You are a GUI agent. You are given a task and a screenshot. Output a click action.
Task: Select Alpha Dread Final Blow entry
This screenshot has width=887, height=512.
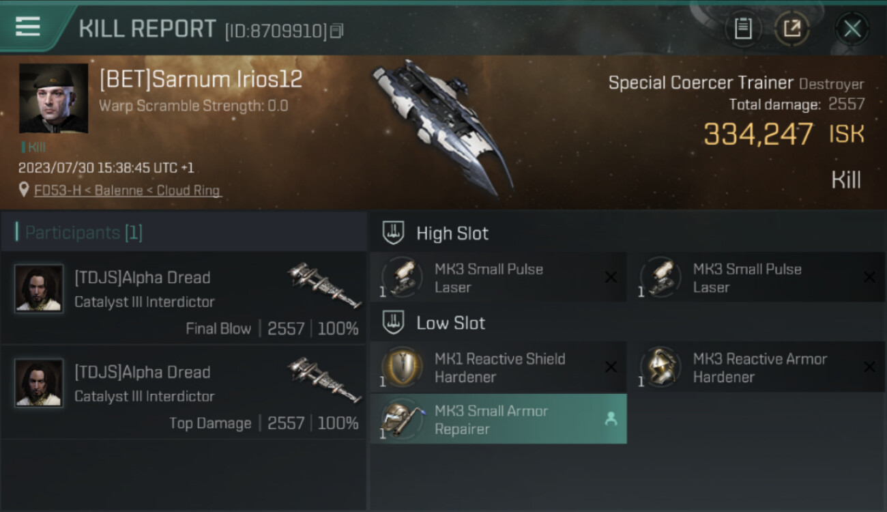point(184,298)
